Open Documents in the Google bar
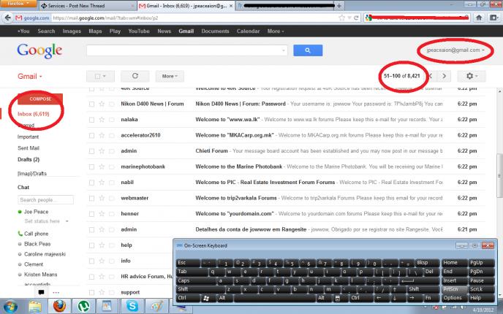The image size is (503, 314). (x=215, y=31)
